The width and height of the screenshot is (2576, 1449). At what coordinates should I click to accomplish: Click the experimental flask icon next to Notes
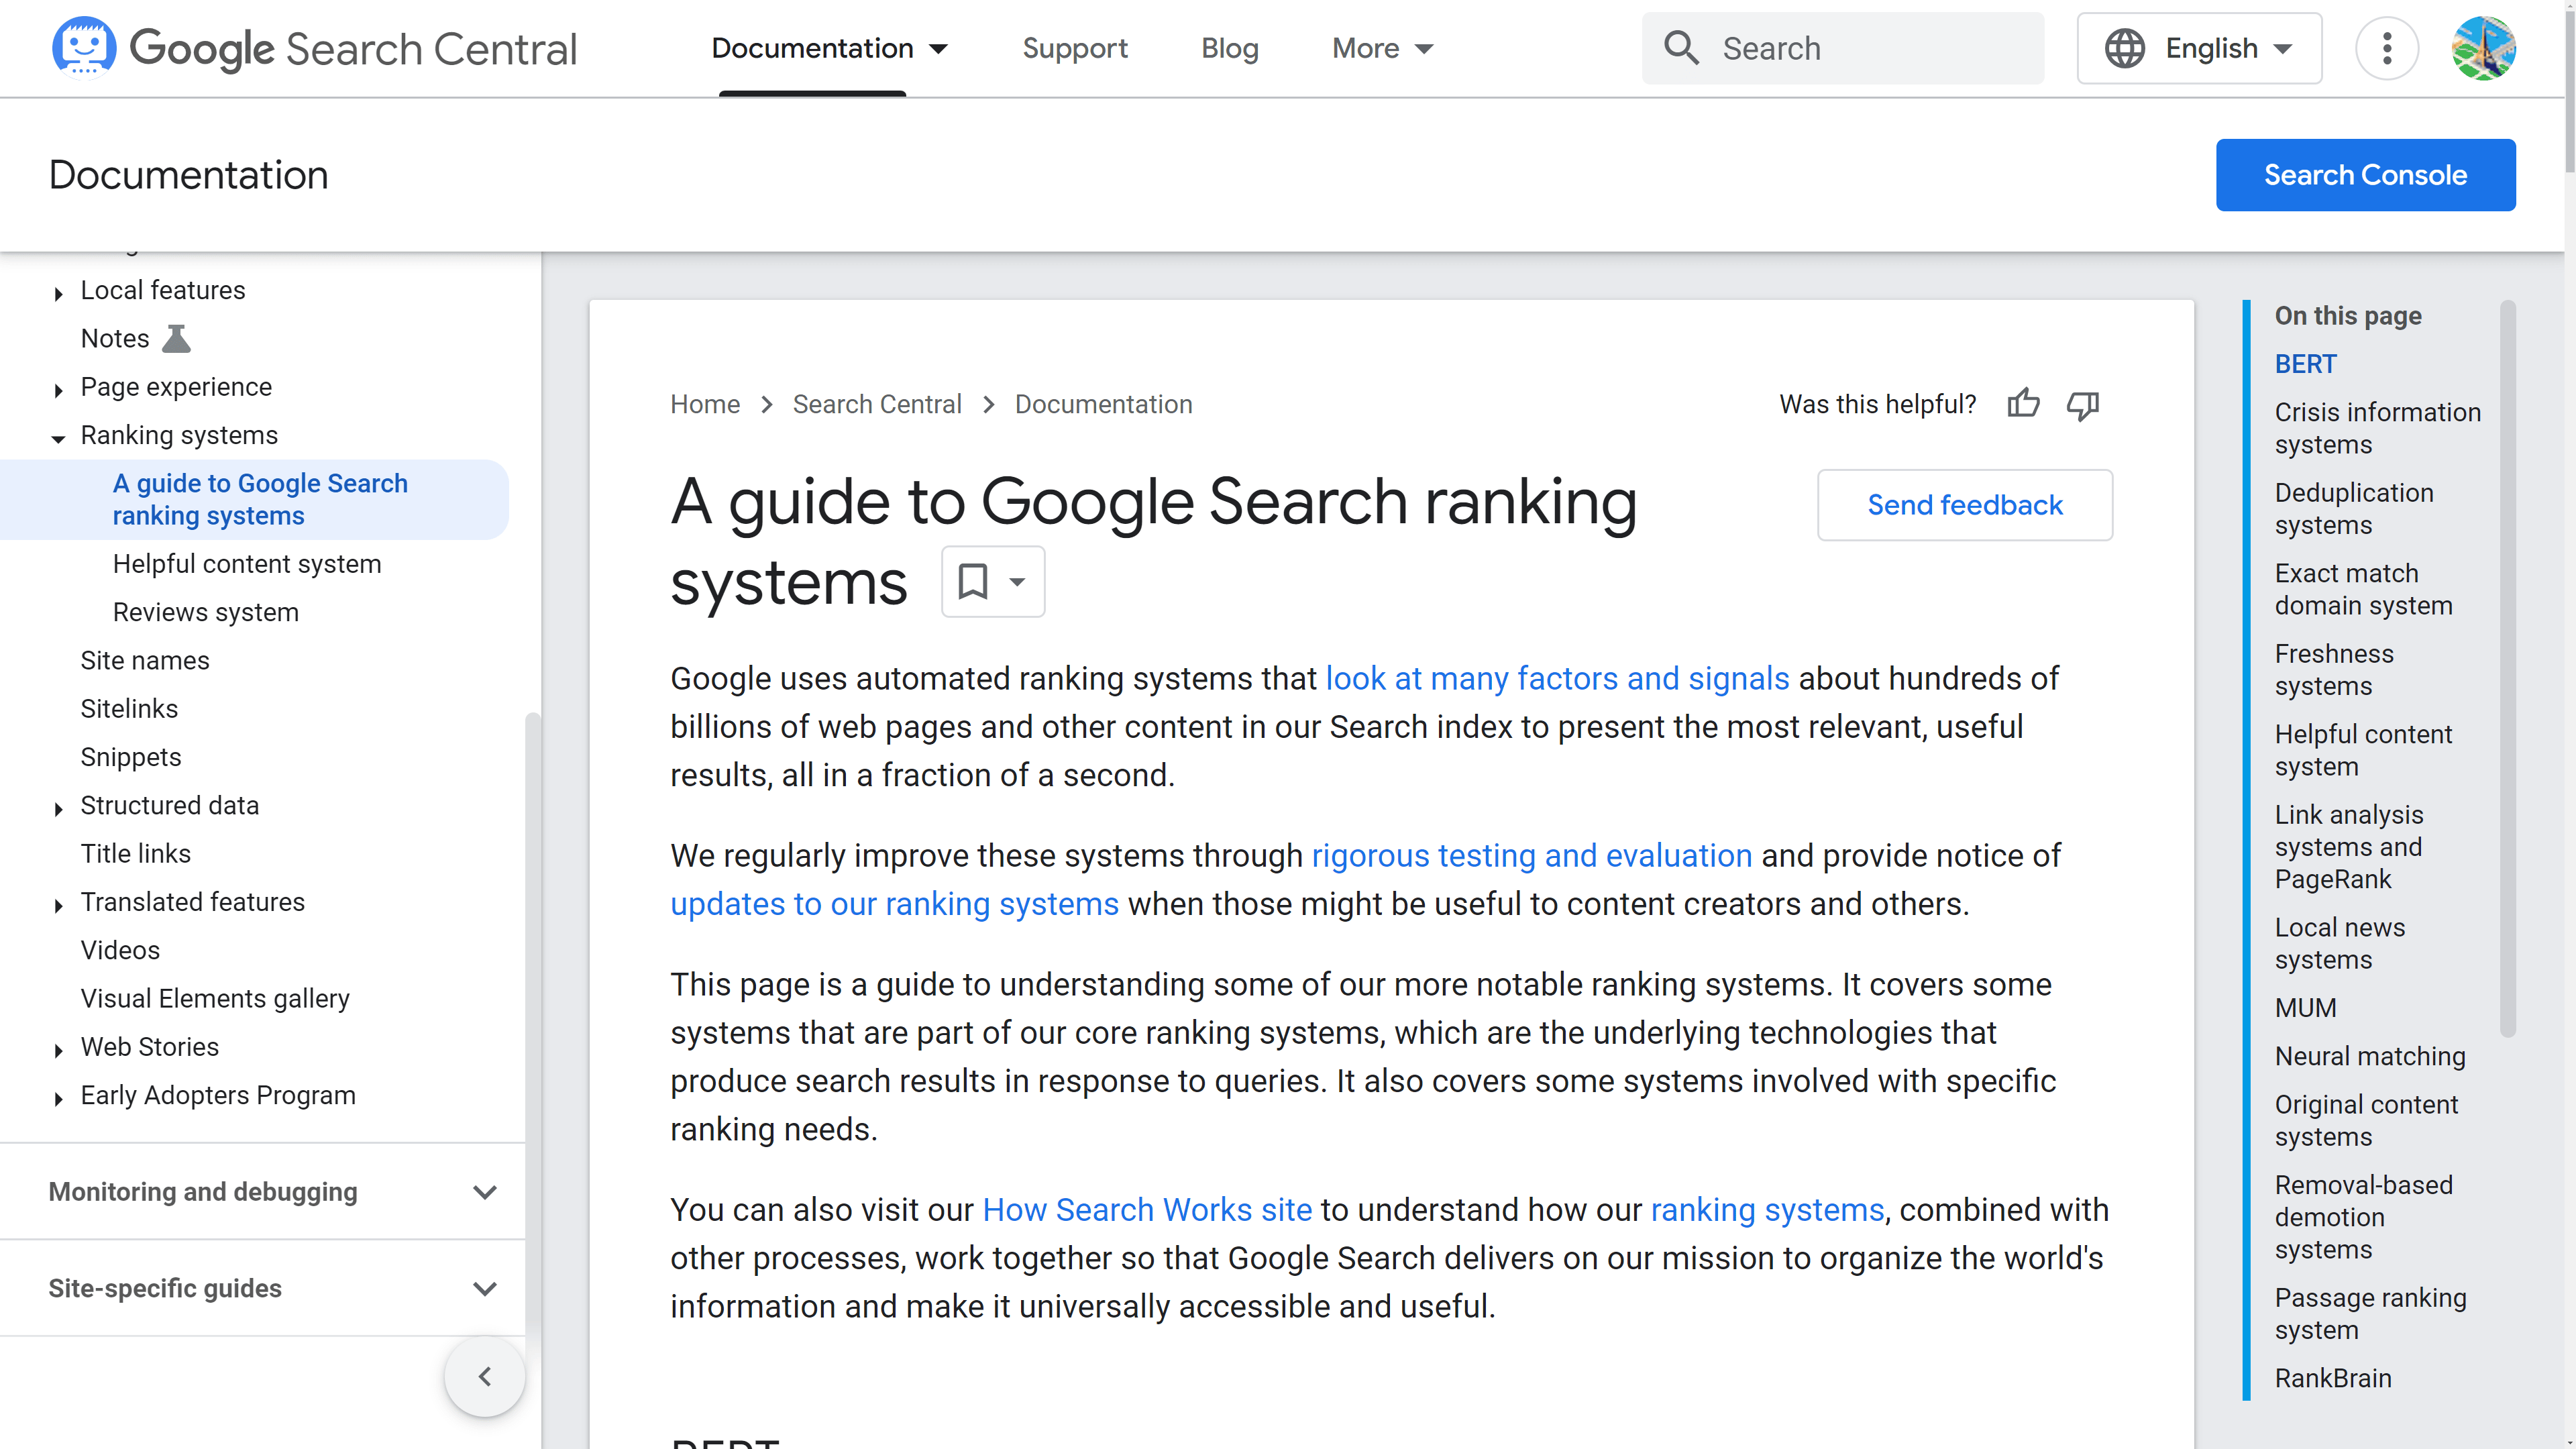point(176,338)
